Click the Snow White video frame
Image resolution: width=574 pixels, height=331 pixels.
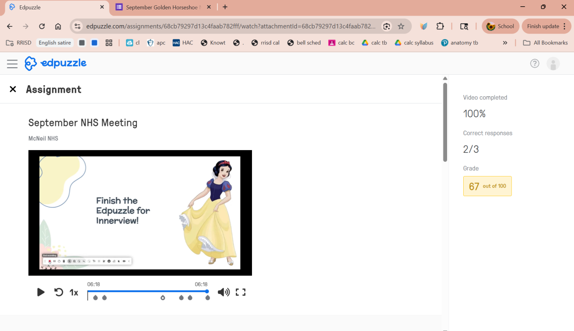click(140, 213)
